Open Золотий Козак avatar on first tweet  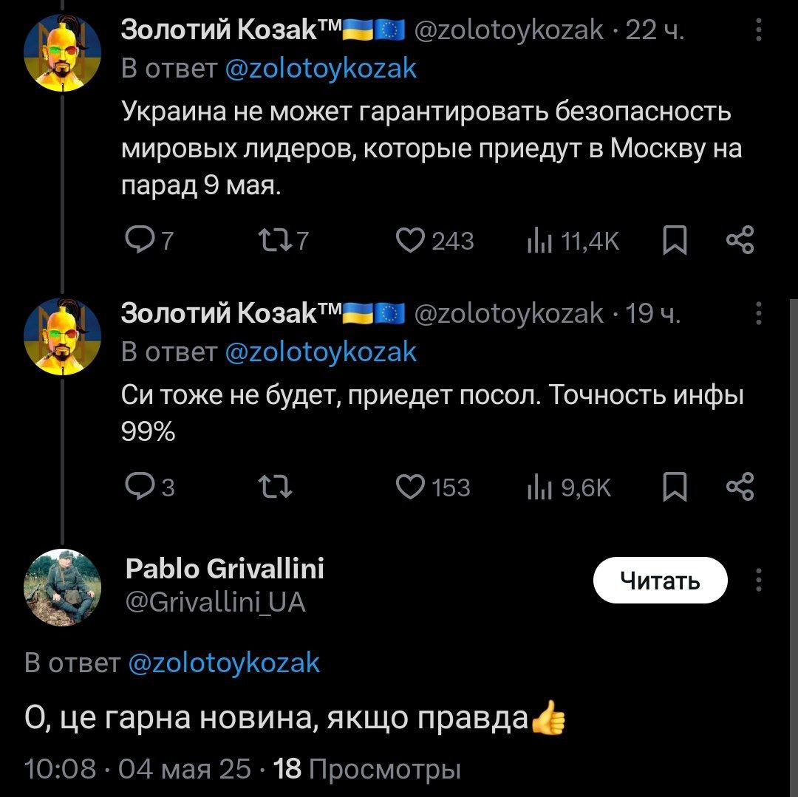[62, 52]
